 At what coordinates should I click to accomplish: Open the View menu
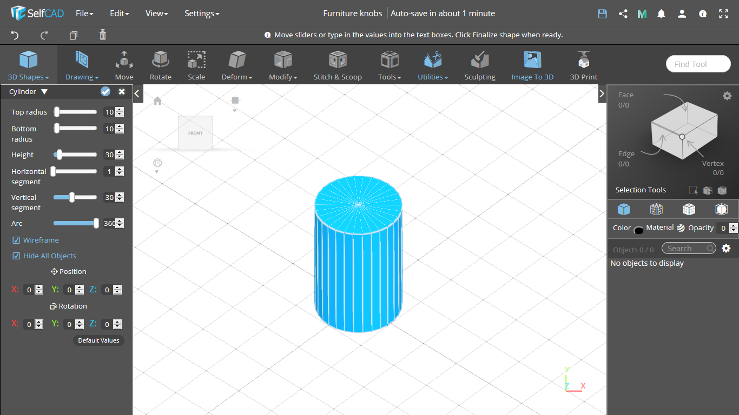[x=157, y=14]
